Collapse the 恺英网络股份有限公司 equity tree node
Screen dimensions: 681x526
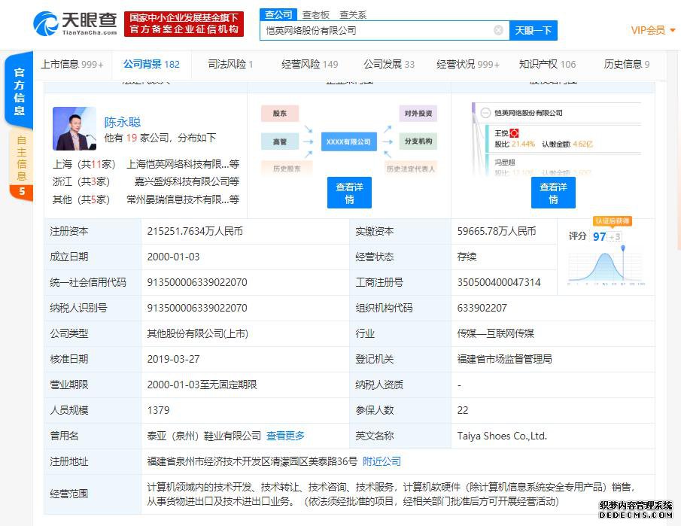[x=485, y=113]
